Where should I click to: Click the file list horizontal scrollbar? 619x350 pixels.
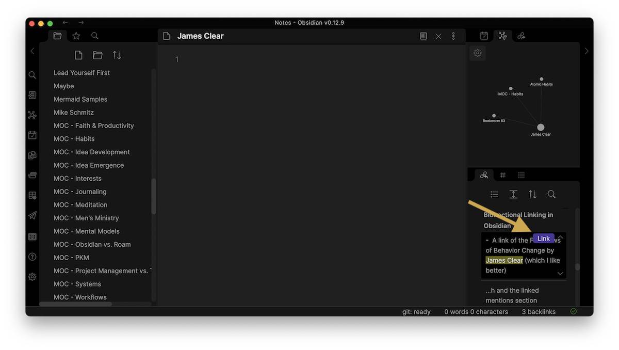point(76,304)
